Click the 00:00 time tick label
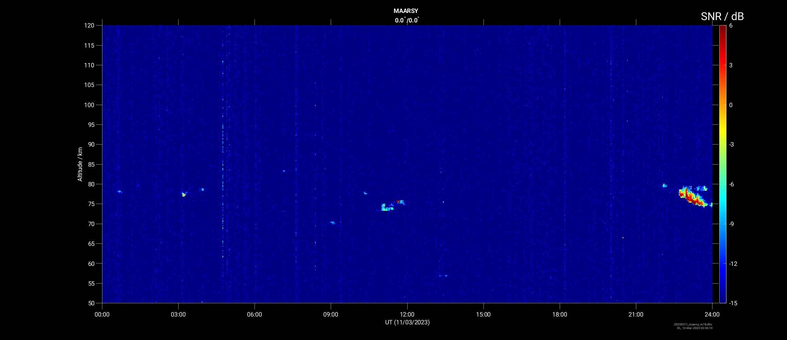This screenshot has width=787, height=340. tap(102, 314)
